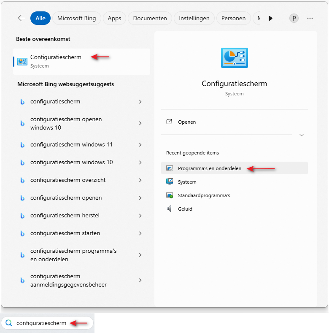Open the P user account avatar
The width and height of the screenshot is (329, 333).
294,18
